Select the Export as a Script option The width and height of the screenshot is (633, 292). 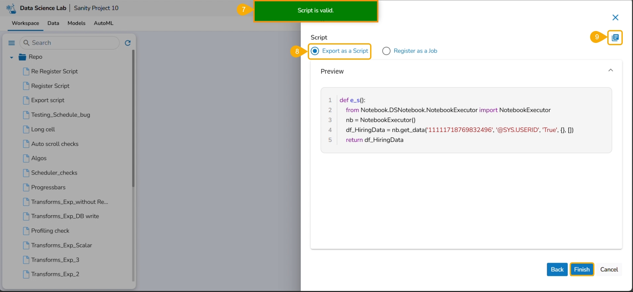[315, 51]
